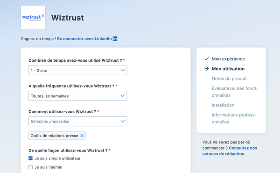Open 'Consultez nos astuces de rédaction' link

coord(230,151)
